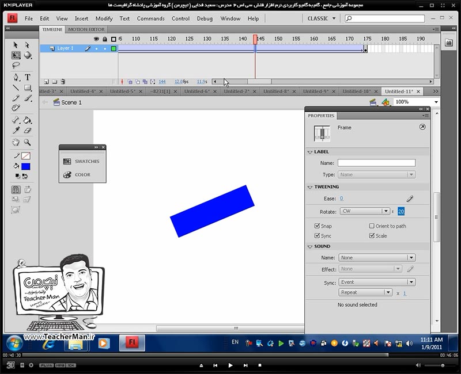Choose the Paint Bucket tool
The image size is (461, 374).
click(27, 120)
